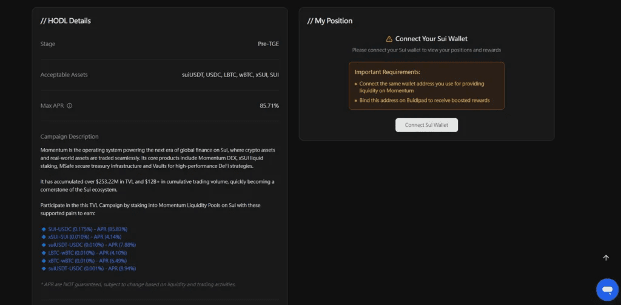Click the Max APR info icon

(x=70, y=106)
